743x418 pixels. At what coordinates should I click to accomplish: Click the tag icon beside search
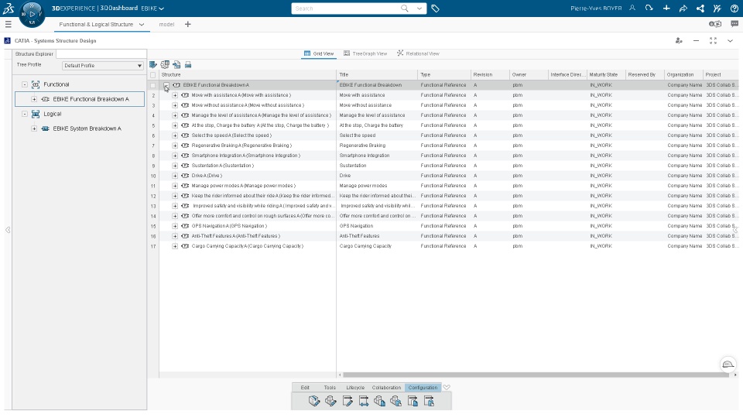[435, 9]
